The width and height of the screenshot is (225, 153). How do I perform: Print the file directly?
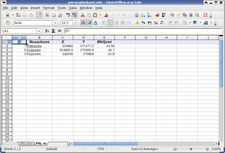click(x=54, y=15)
